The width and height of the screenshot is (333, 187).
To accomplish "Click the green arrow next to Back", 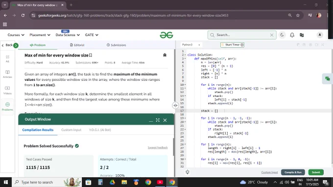I will coord(16,45).
